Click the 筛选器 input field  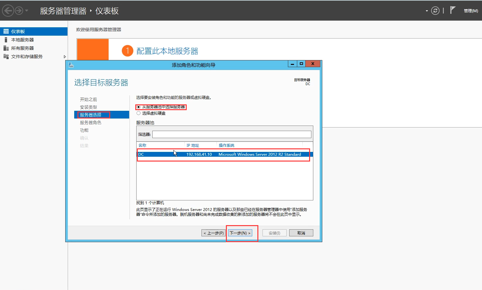tap(232, 134)
